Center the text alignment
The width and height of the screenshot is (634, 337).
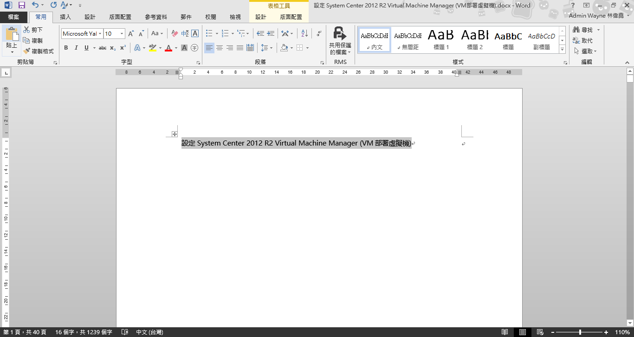pyautogui.click(x=220, y=48)
